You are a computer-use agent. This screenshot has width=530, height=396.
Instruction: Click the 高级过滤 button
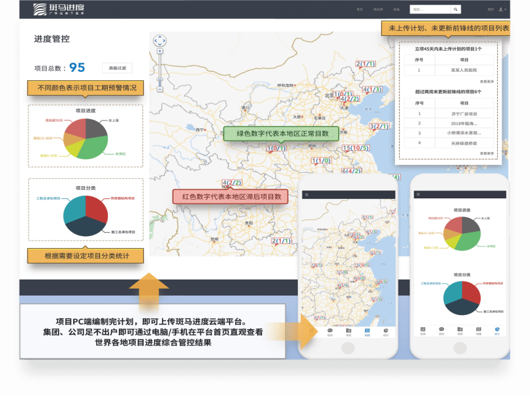coord(118,68)
